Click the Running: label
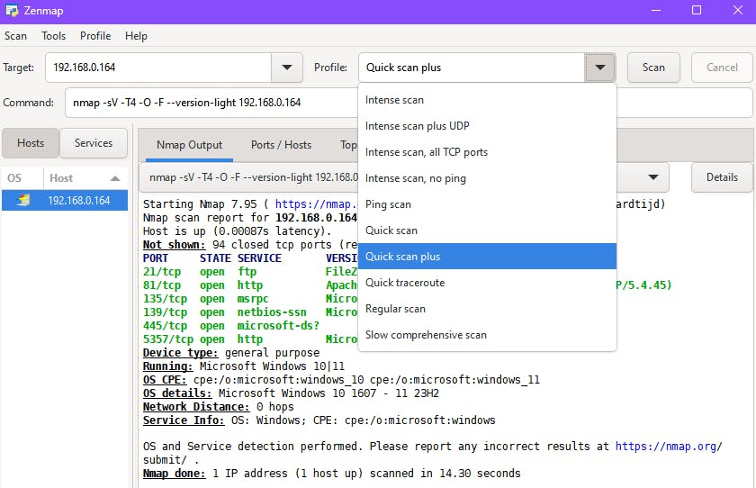The image size is (756, 488). tap(167, 366)
